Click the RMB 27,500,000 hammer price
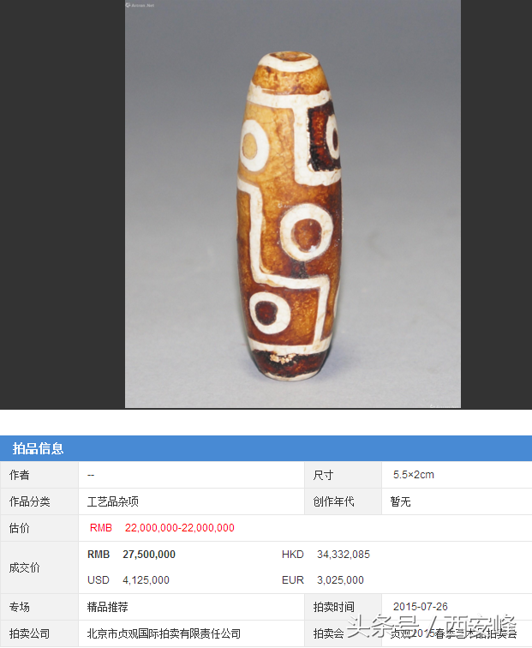Viewport: 532px width, 648px height. [131, 555]
